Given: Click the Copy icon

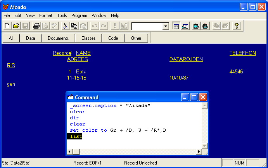Looking at the screenshot, I should (74, 26).
